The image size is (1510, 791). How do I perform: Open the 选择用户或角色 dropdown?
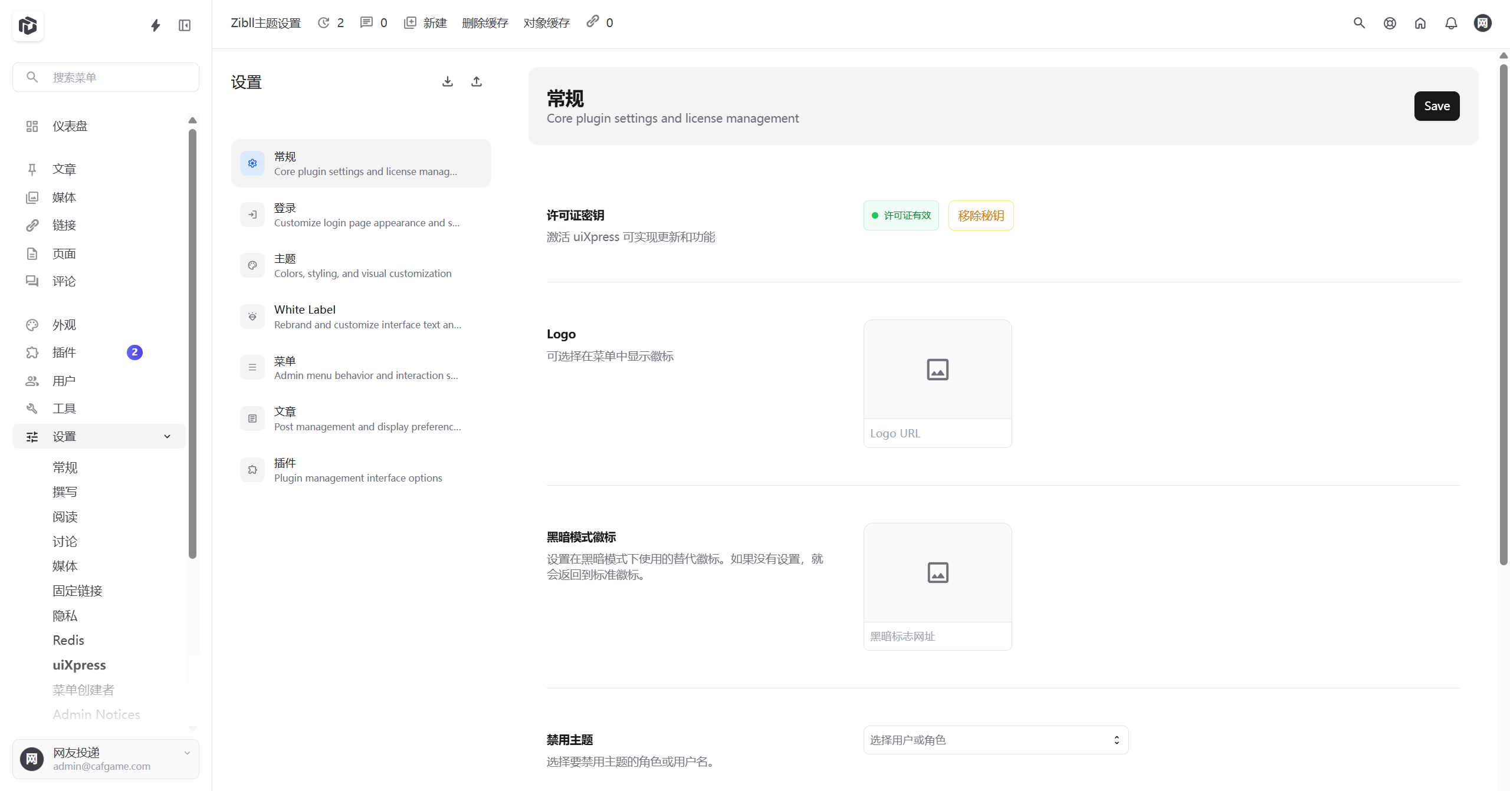[996, 740]
